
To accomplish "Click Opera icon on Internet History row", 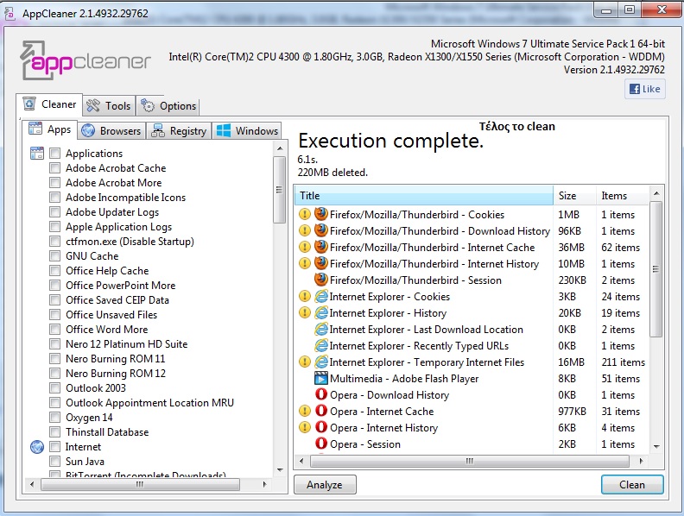I will 321,427.
